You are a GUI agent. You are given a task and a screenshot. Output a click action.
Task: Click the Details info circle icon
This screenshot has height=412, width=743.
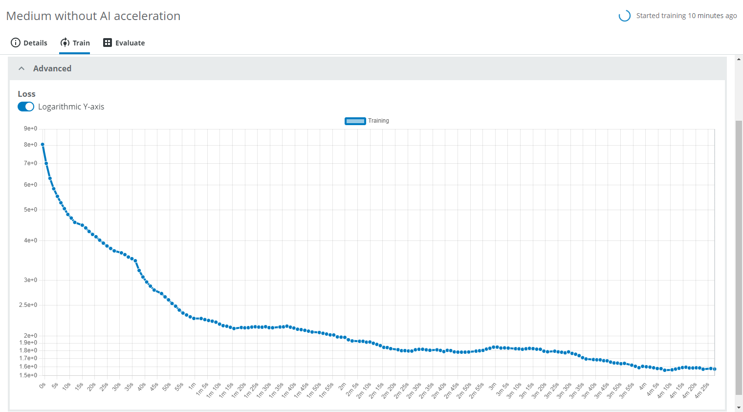click(16, 43)
